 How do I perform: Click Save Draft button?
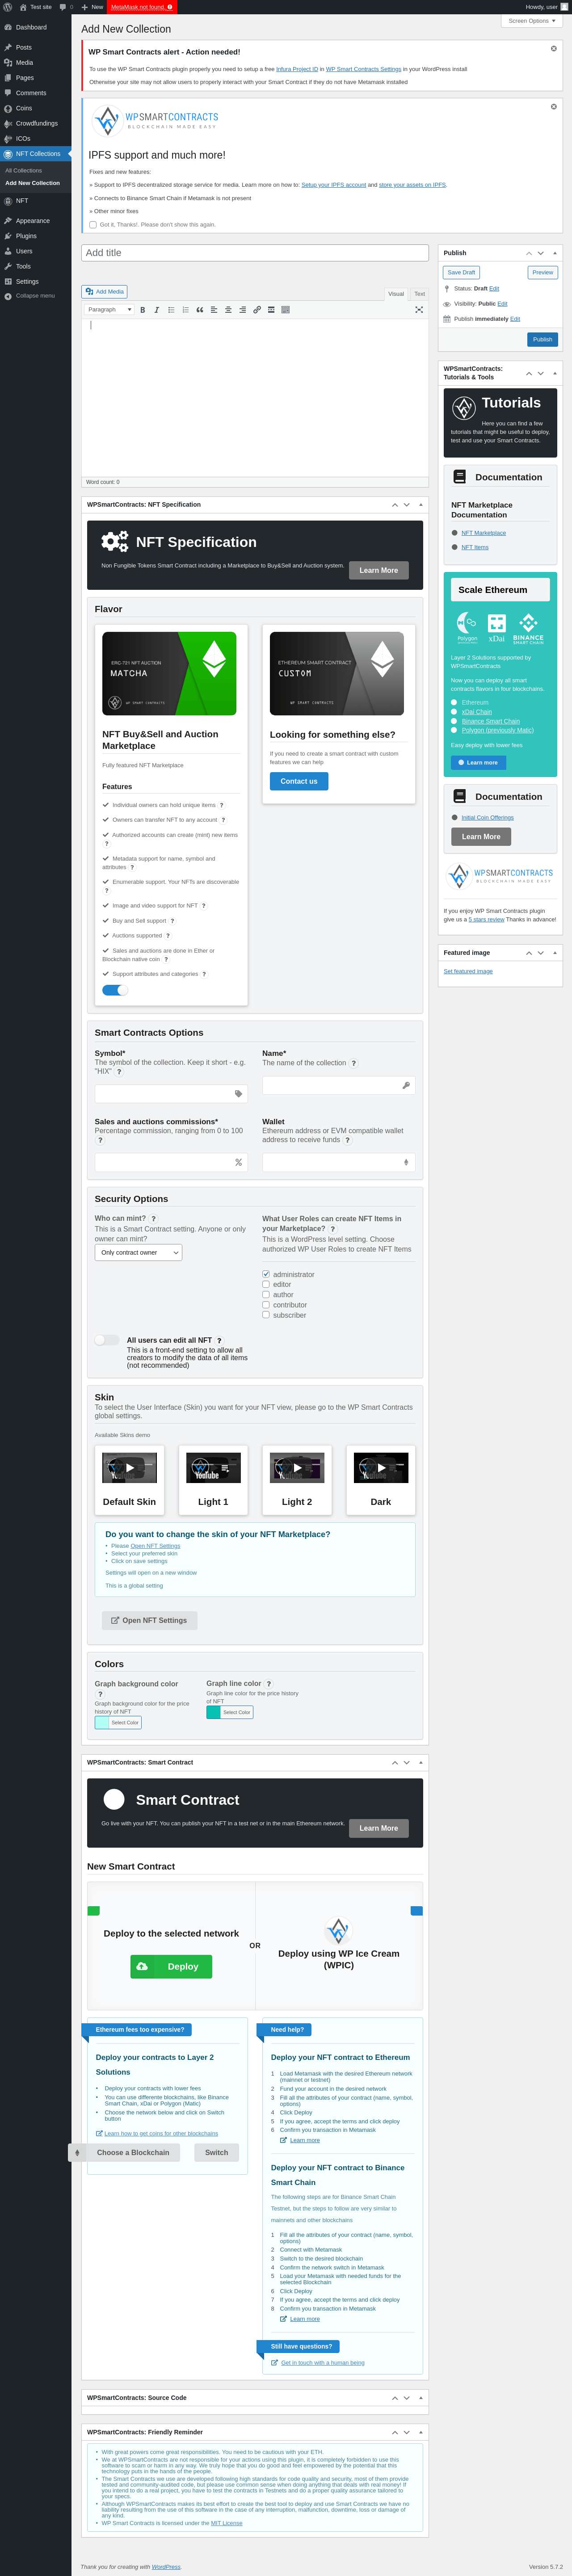click(461, 272)
